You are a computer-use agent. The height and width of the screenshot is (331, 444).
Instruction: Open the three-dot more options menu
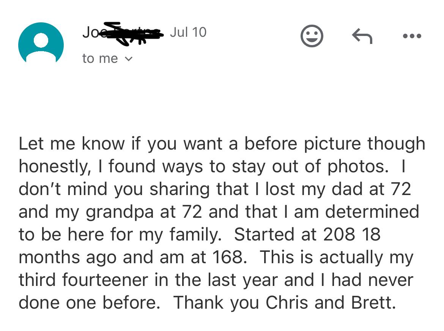coord(412,36)
